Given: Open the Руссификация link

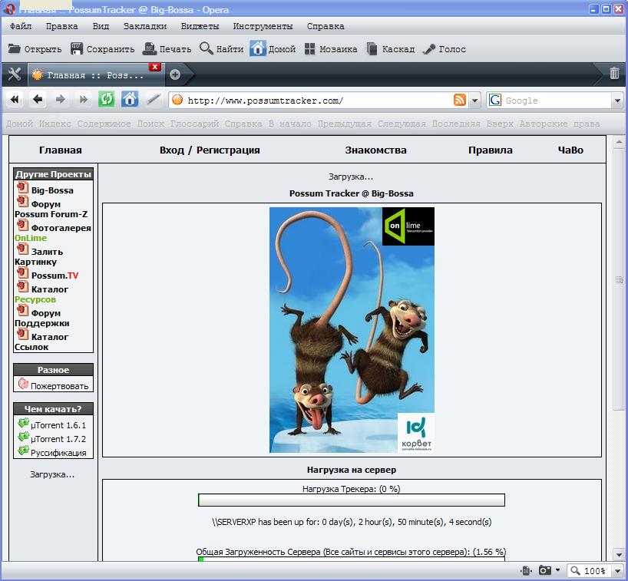Looking at the screenshot, I should click(58, 453).
